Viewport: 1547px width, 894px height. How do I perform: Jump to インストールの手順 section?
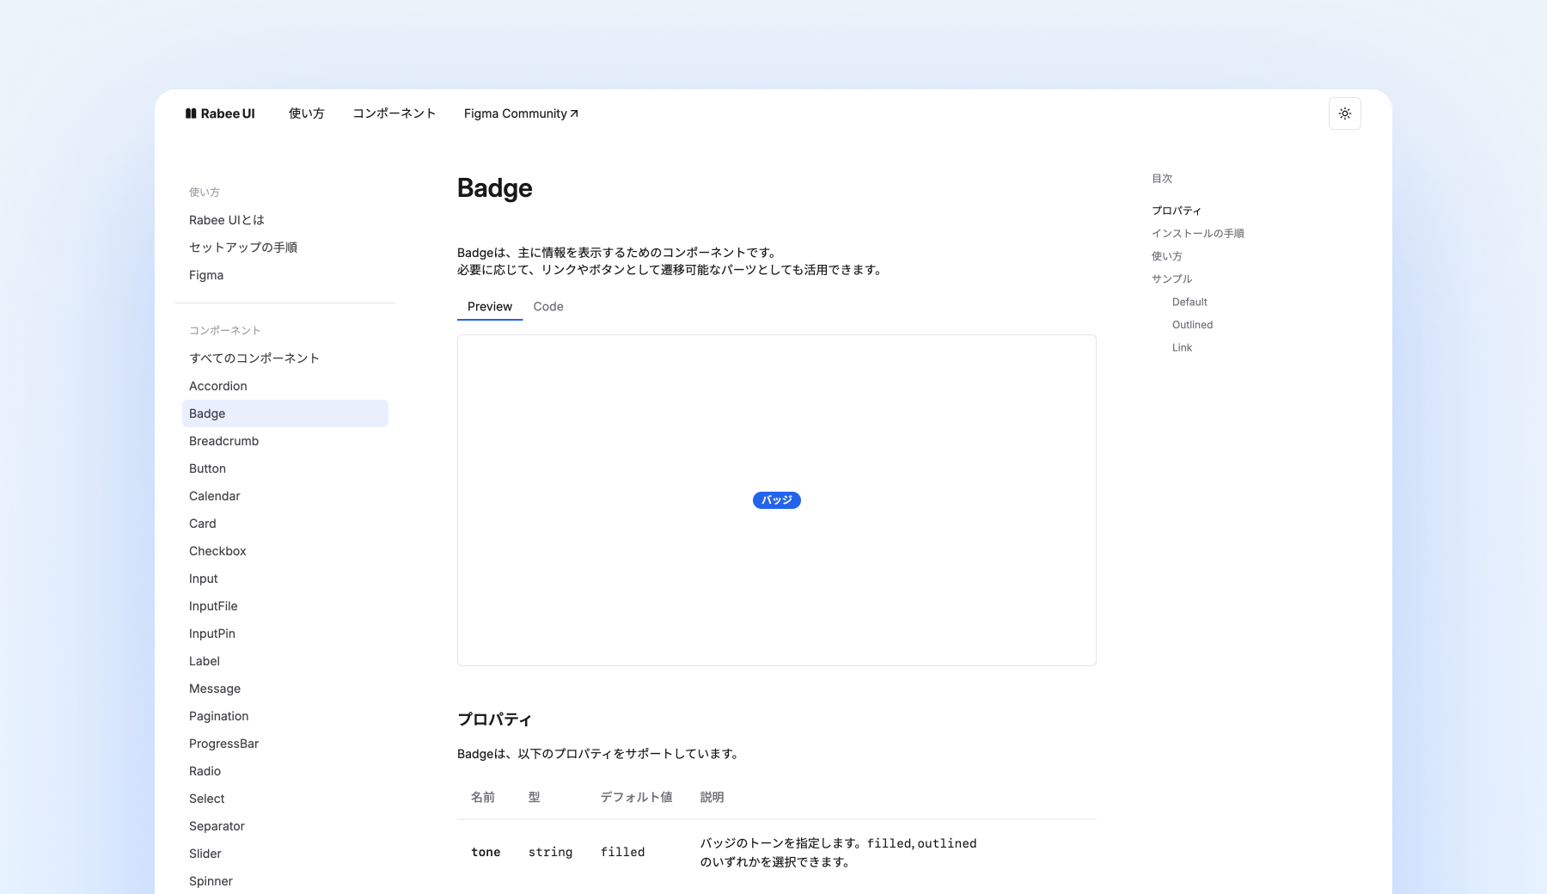1197,234
